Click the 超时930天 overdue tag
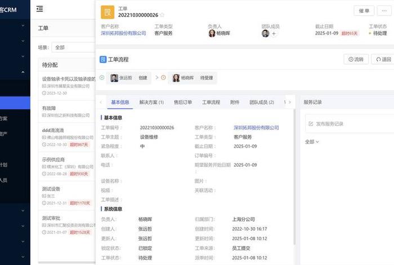 (x=79, y=174)
